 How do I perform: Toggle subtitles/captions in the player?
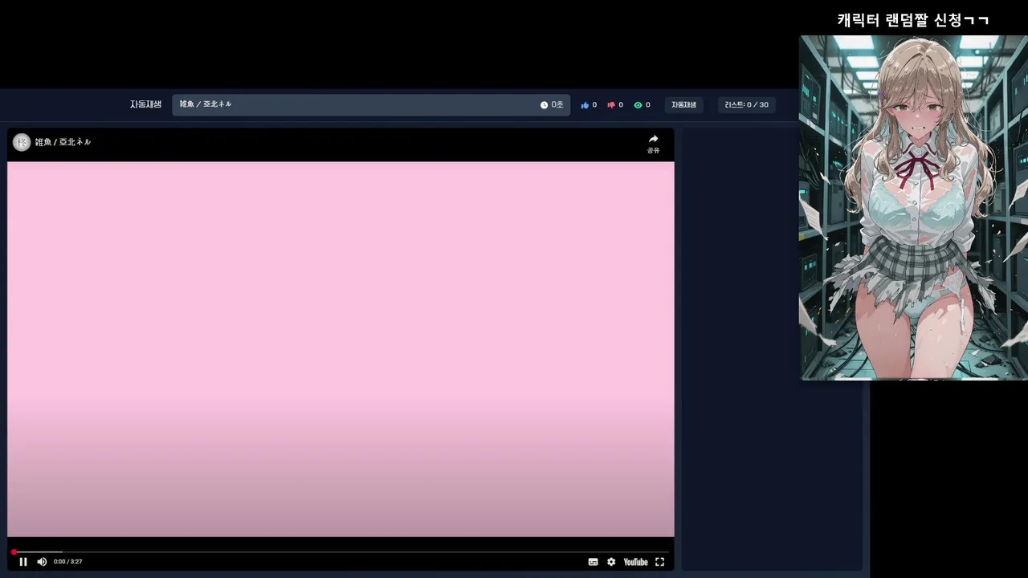[593, 562]
